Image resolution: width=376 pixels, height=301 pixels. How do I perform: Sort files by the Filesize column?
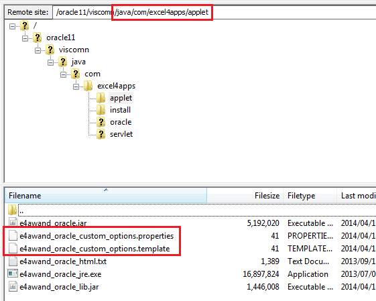[245, 196]
